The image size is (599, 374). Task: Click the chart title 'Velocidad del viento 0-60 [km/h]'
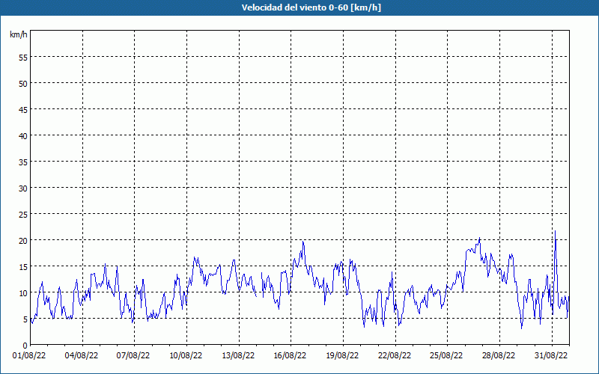tap(311, 7)
